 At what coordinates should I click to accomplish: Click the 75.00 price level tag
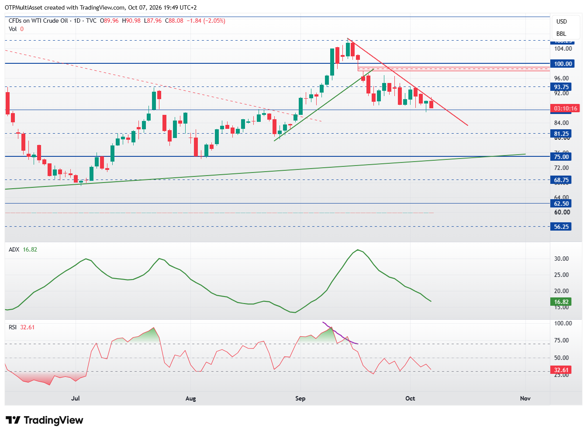click(561, 157)
